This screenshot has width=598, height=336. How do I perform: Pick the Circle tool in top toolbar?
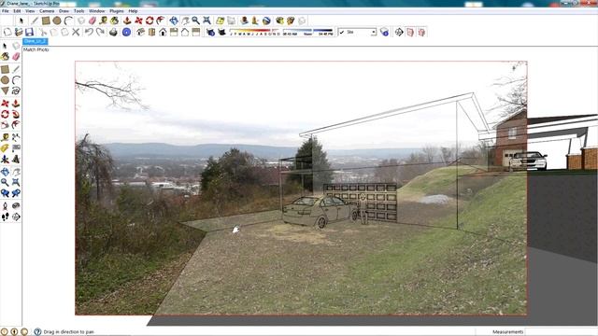57,21
